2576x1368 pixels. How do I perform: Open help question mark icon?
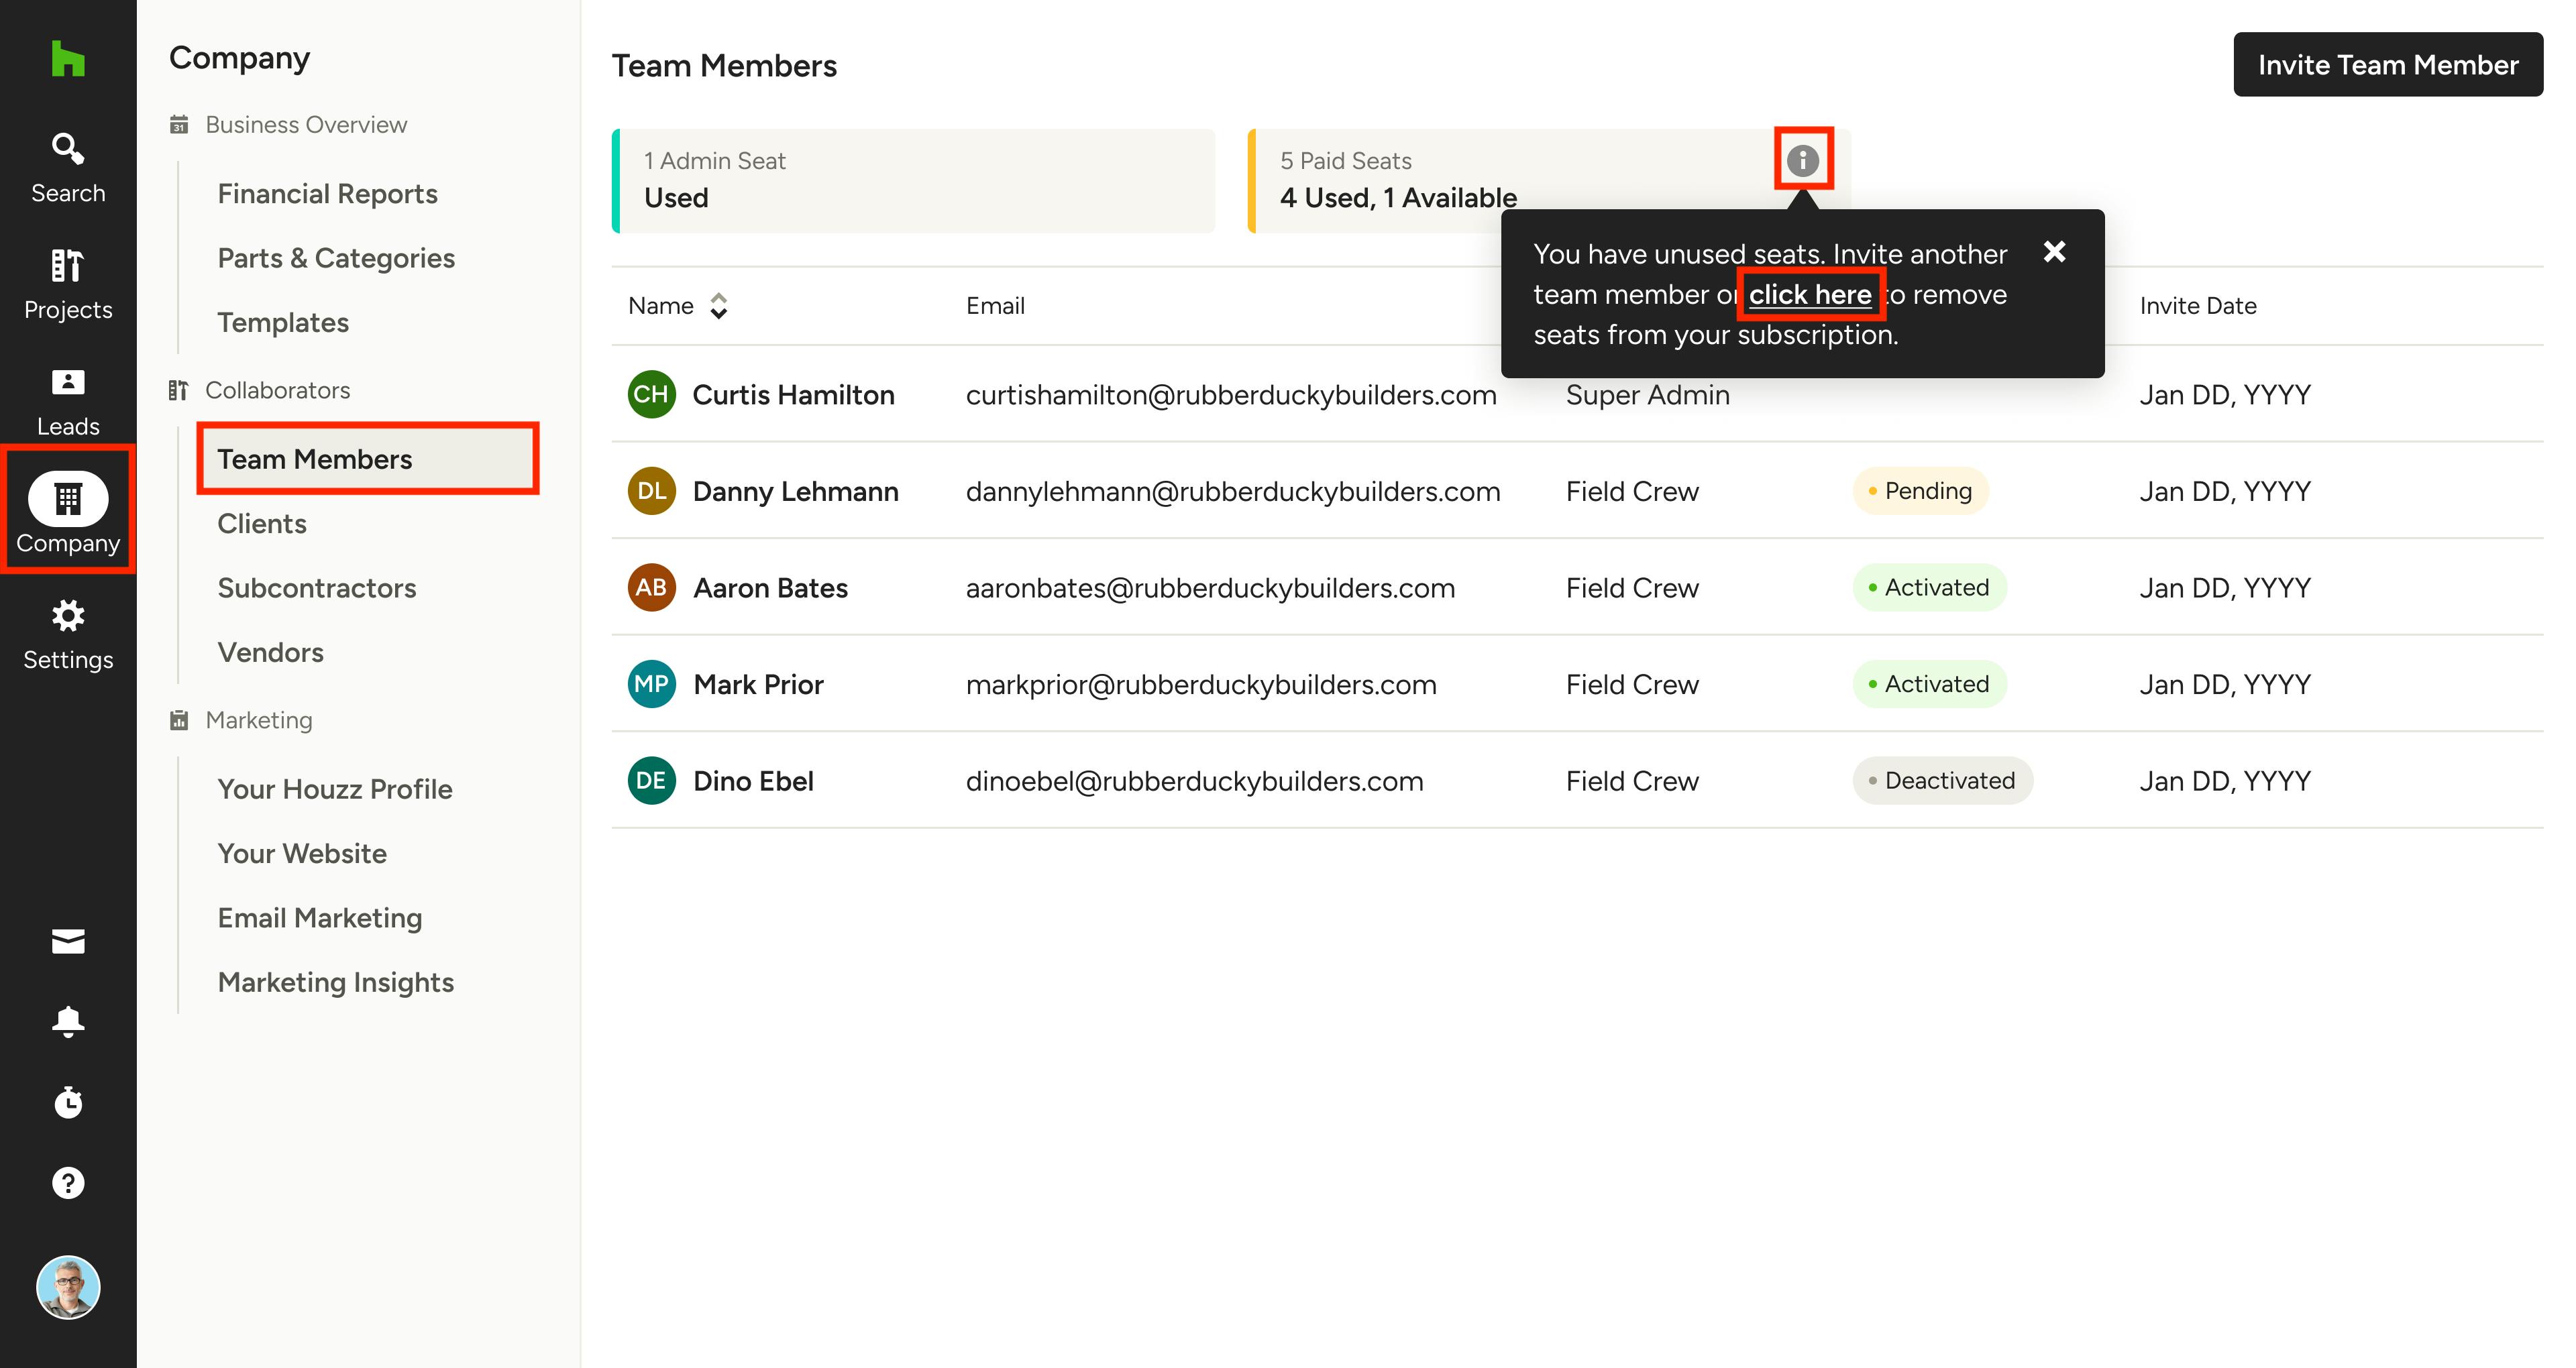point(68,1183)
